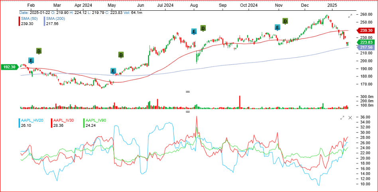Close the volatility indicator pane
Viewport: 378px width, 192px height.
[350, 118]
